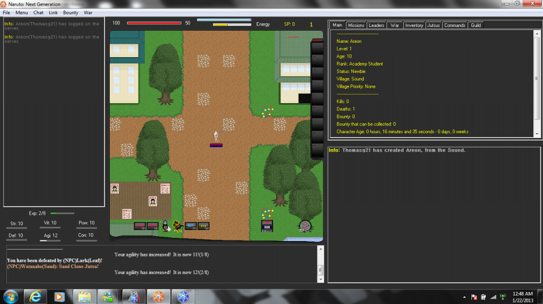The width and height of the screenshot is (543, 304).
Task: Click the Con: 10 stat
Action: [x=86, y=235]
